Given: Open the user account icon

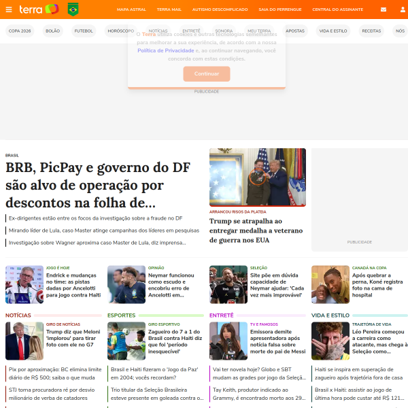Looking at the screenshot, I should point(403,10).
